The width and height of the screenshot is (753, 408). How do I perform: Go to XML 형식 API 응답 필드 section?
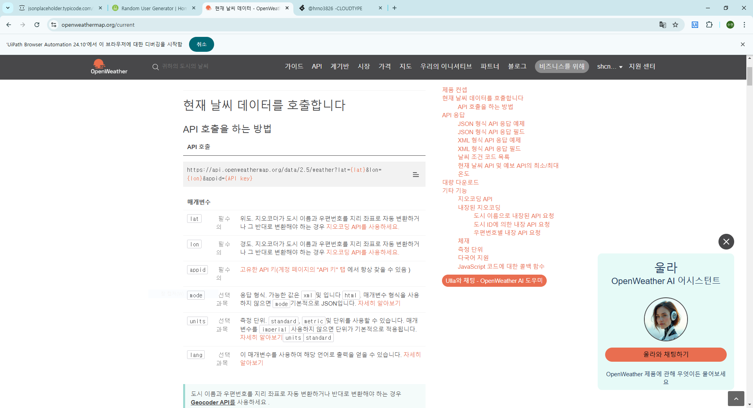(x=489, y=149)
